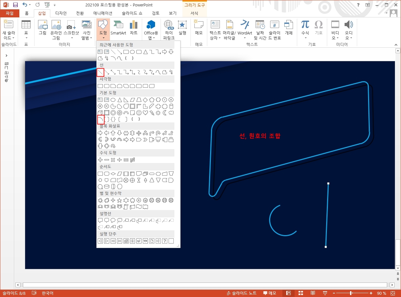Choose the Cube shape
401x297 pixels.
[x=100, y=113]
